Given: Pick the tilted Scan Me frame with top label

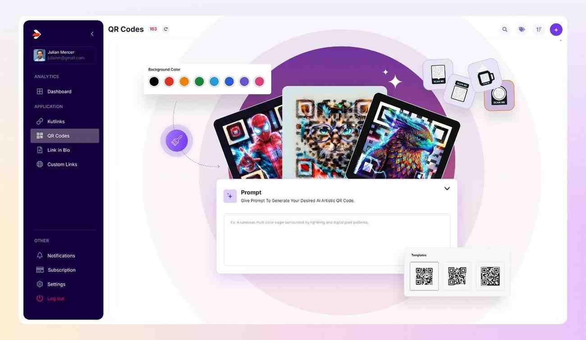Looking at the screenshot, I should coord(459,92).
